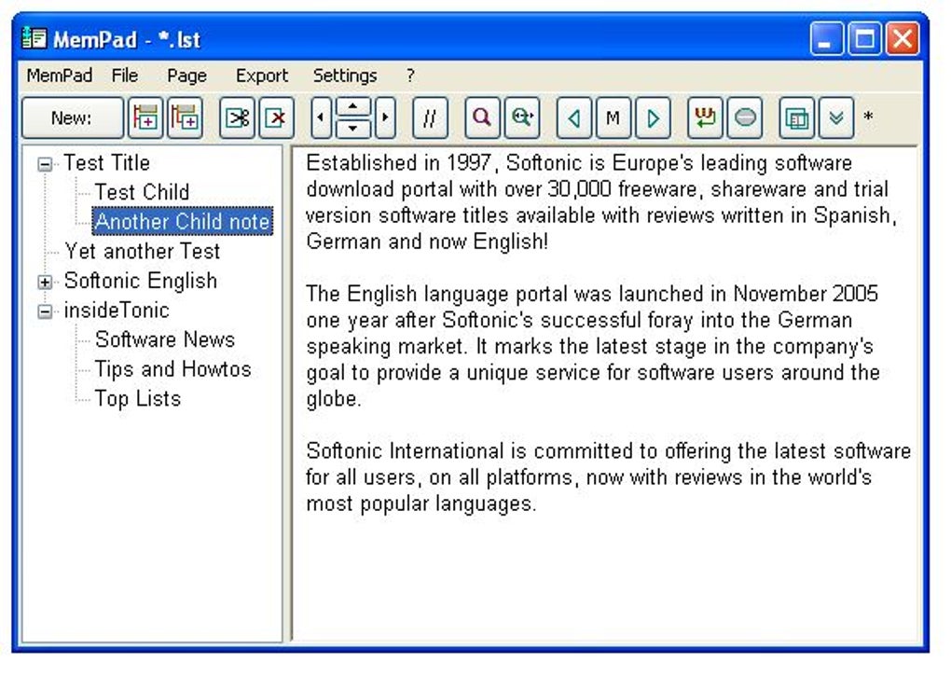Open the Page menu

186,76
